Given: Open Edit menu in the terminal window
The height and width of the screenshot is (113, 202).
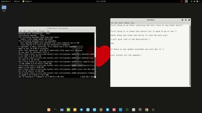Looking at the screenshot, I should pyautogui.click(x=25, y=31).
